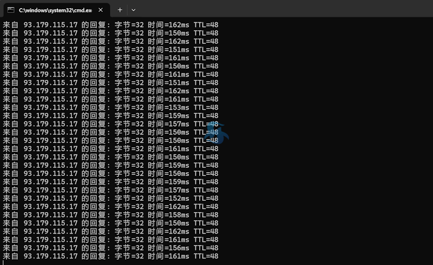The image size is (433, 265).
Task: Click the 时间=152ms reply value
Action: tap(168, 198)
